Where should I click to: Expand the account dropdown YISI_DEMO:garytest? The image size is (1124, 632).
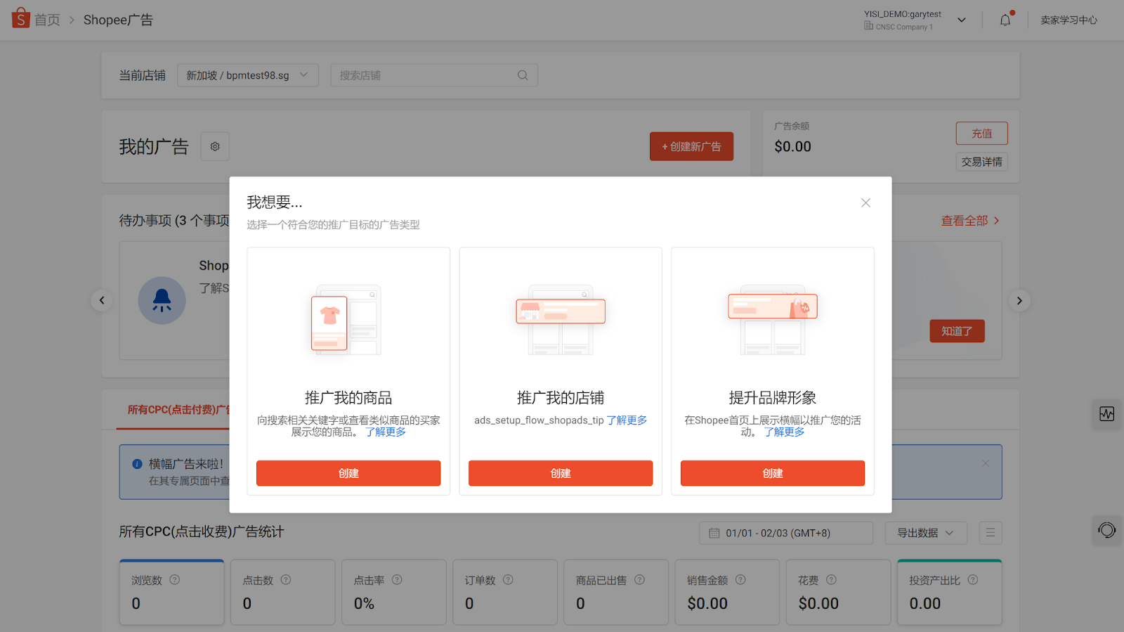[x=962, y=20]
